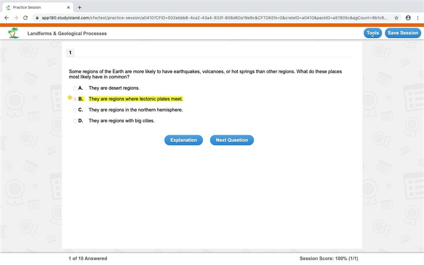Click the question prompt text
The height and width of the screenshot is (265, 424).
[206, 74]
